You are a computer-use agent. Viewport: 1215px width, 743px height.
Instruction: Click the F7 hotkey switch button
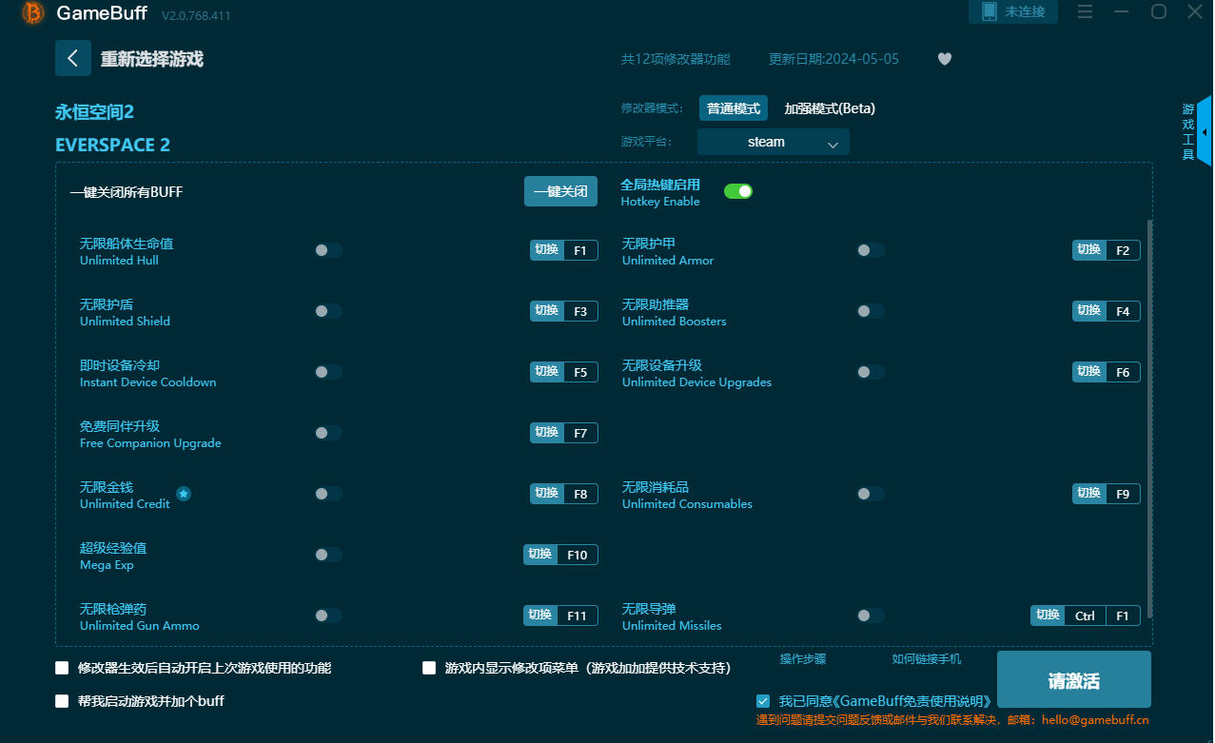[x=564, y=433]
